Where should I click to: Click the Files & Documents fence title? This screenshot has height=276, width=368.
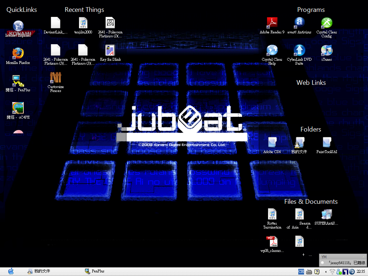click(x=311, y=202)
